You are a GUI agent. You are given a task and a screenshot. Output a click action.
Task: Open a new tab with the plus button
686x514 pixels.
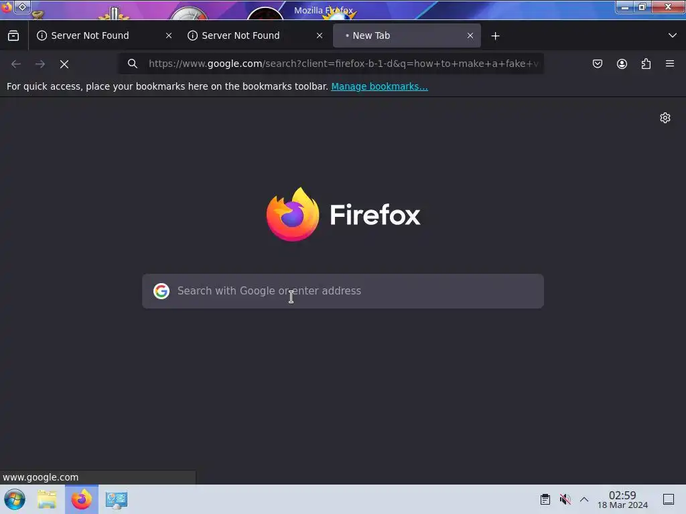click(x=495, y=36)
